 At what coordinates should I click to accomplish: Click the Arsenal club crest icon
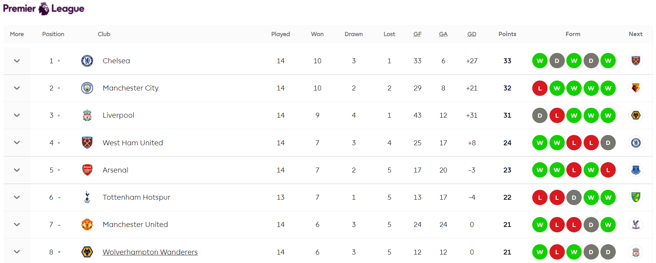point(87,170)
